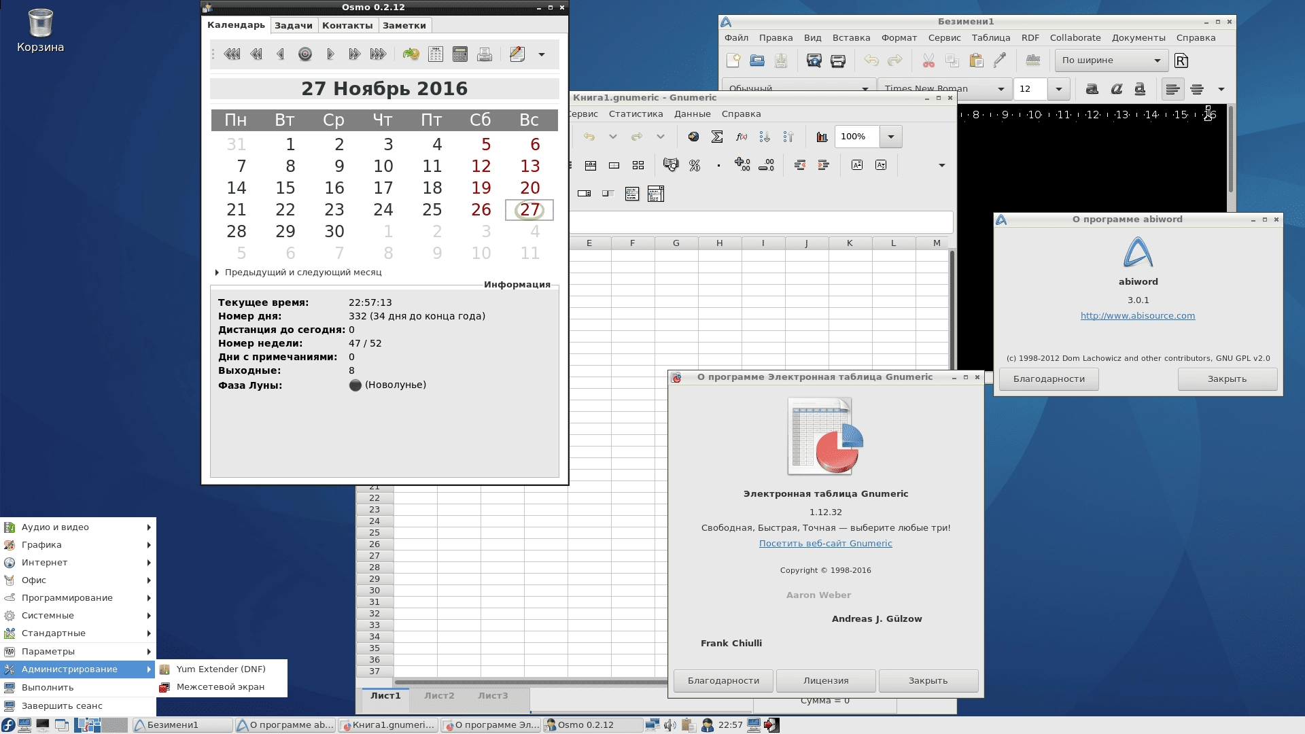Sort ascending in Gnumeric toolbar
This screenshot has height=734, width=1305.
click(765, 137)
